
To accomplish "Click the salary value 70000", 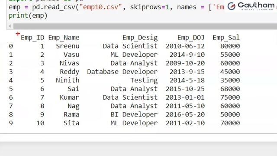I will pyautogui.click(x=230, y=123).
